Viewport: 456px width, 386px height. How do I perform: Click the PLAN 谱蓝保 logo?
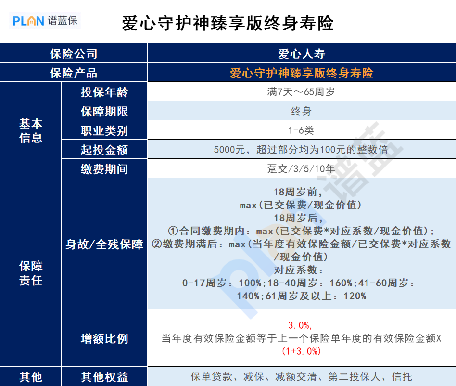pos(45,21)
